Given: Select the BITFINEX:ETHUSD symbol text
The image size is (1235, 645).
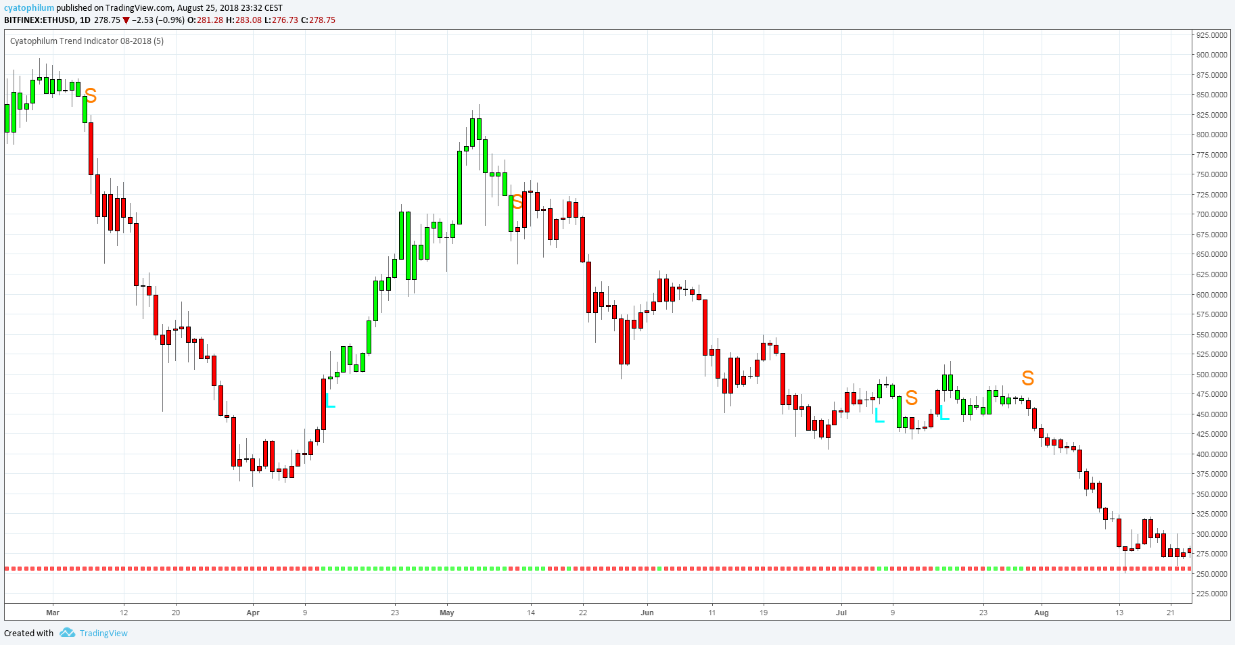Looking at the screenshot, I should [39, 20].
